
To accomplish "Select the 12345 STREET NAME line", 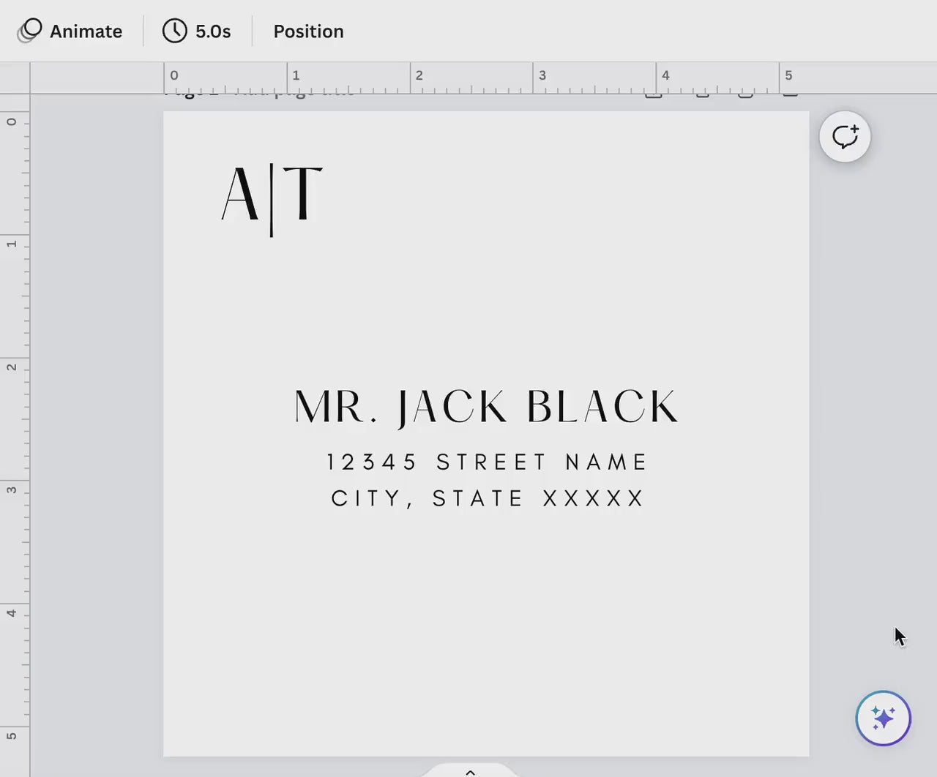I will tap(487, 462).
